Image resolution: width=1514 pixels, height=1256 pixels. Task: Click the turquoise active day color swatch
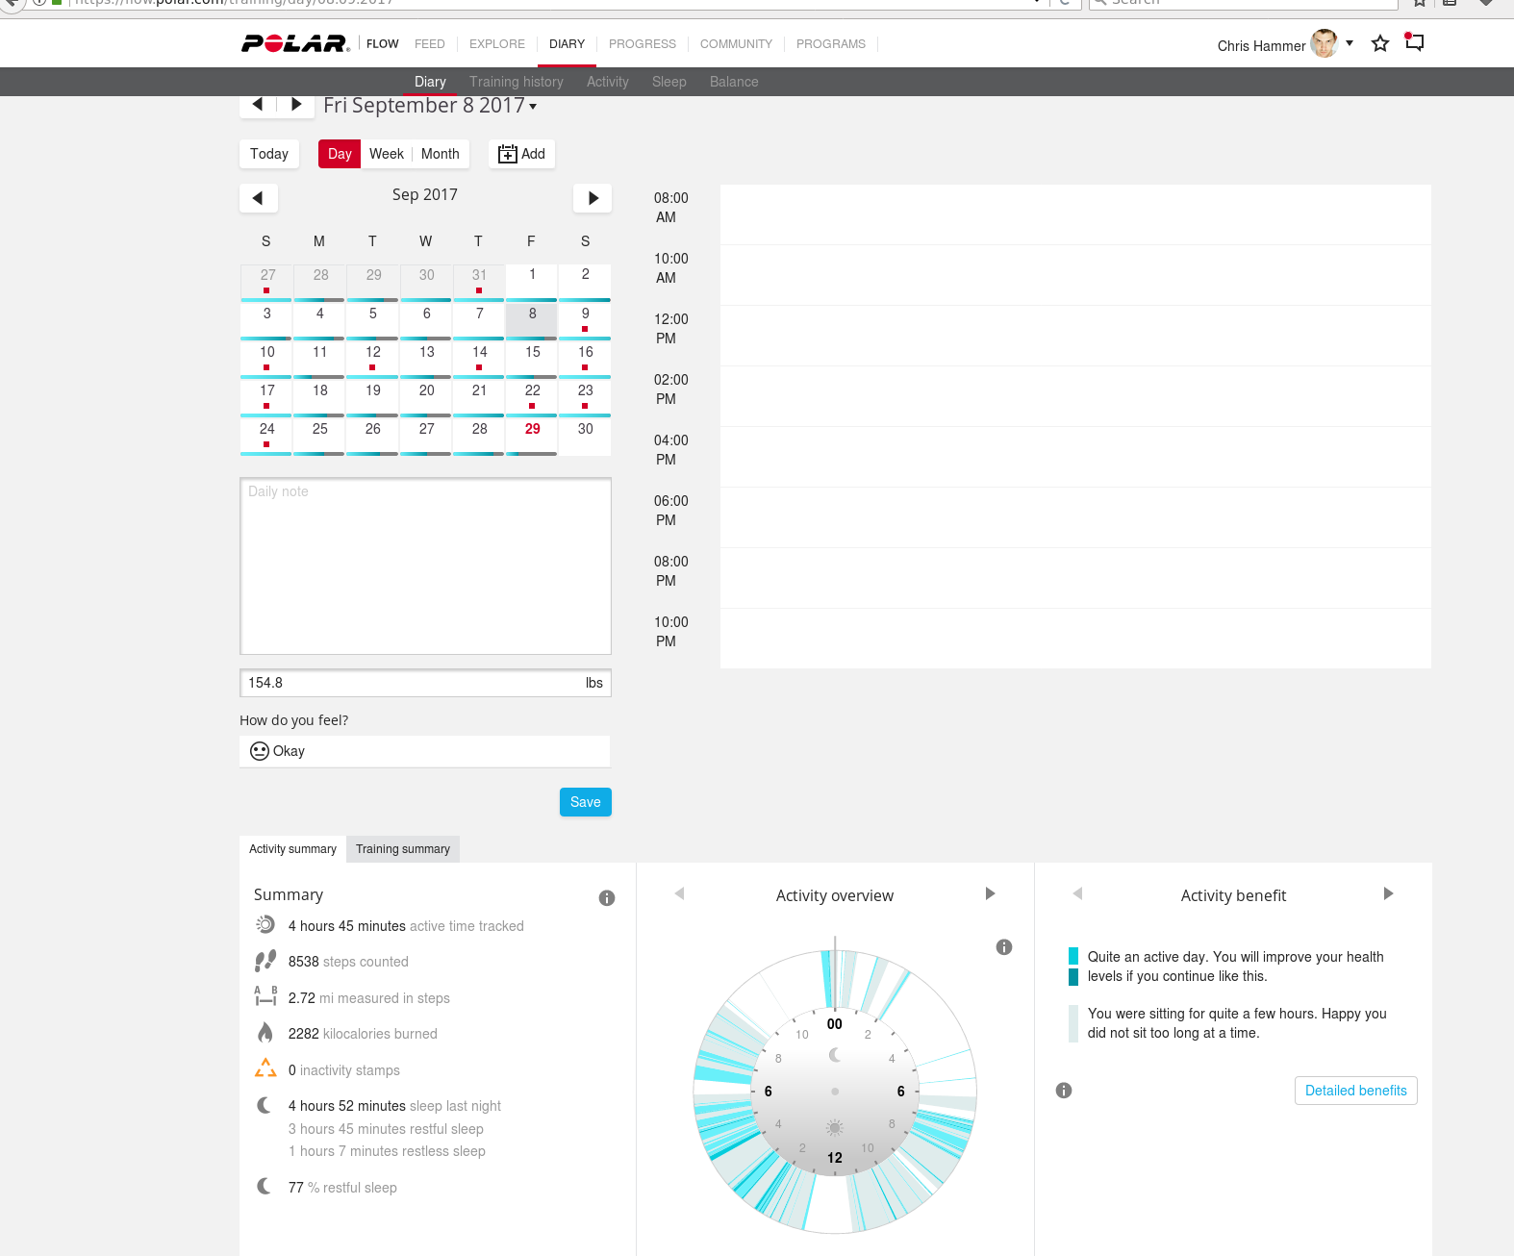tap(1073, 957)
